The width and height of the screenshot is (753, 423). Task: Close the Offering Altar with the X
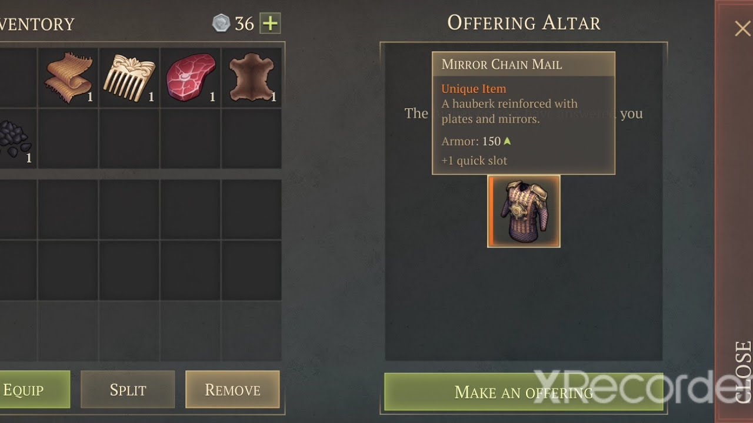pyautogui.click(x=742, y=28)
